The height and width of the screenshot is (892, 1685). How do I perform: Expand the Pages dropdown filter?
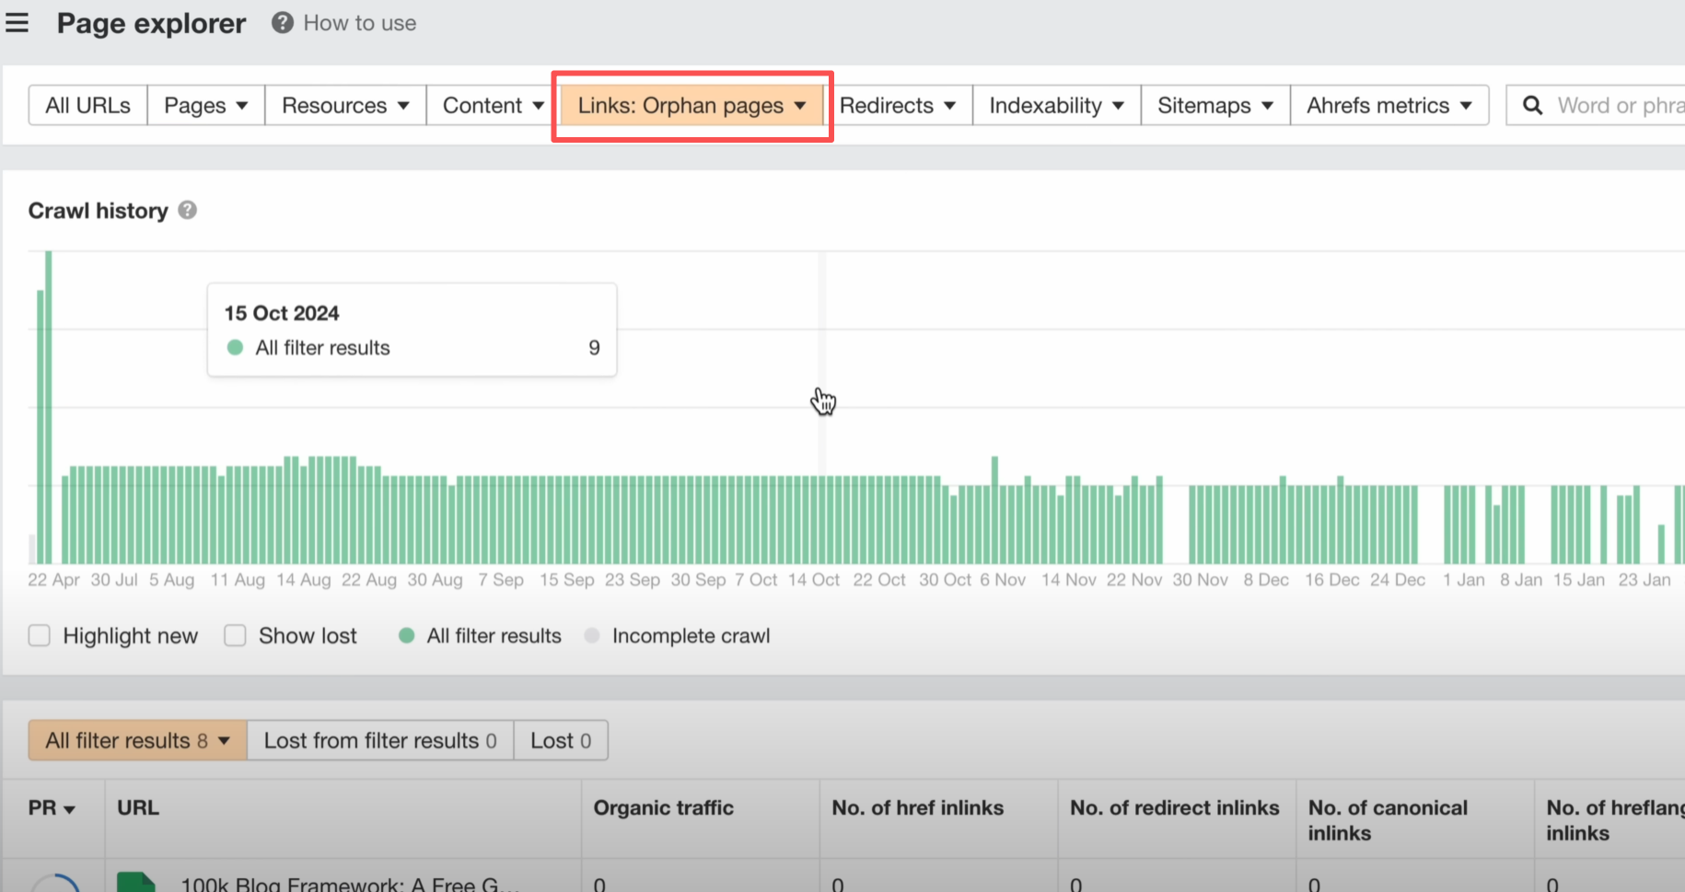(x=205, y=106)
